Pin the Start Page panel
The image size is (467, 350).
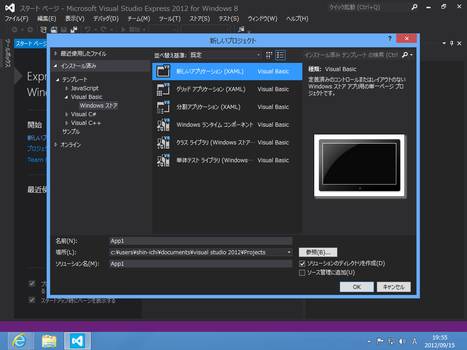452,43
